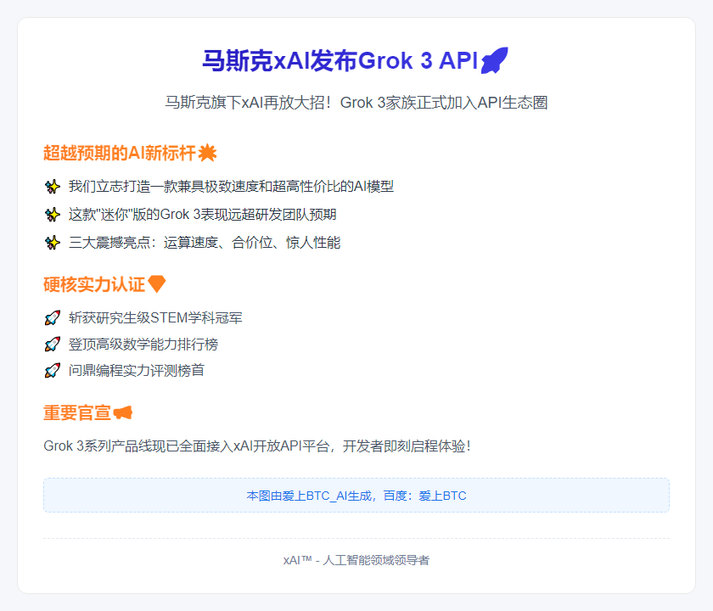Click the paragraph Grok 3系列产品线现已全面接入xAI开放API平台
The height and width of the screenshot is (611, 713).
[x=257, y=446]
